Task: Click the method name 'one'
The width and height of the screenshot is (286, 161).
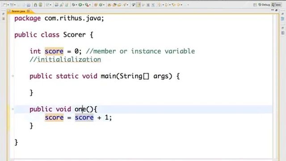Action: (80, 109)
